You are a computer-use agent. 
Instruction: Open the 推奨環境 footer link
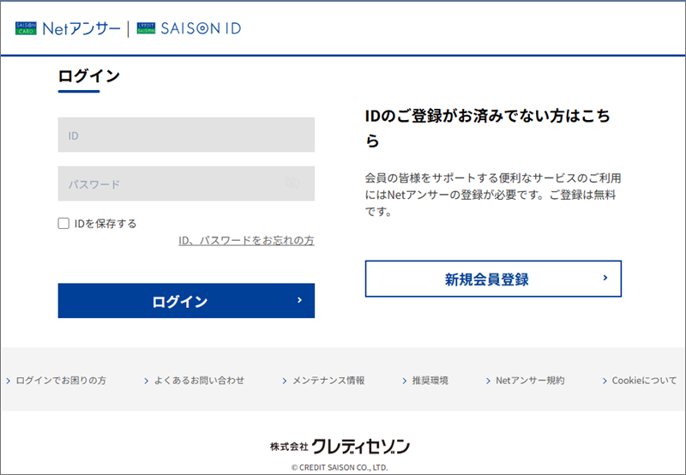point(430,381)
